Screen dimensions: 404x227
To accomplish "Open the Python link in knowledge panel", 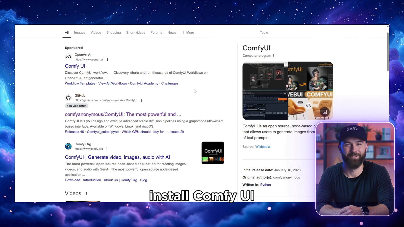I will click(265, 185).
